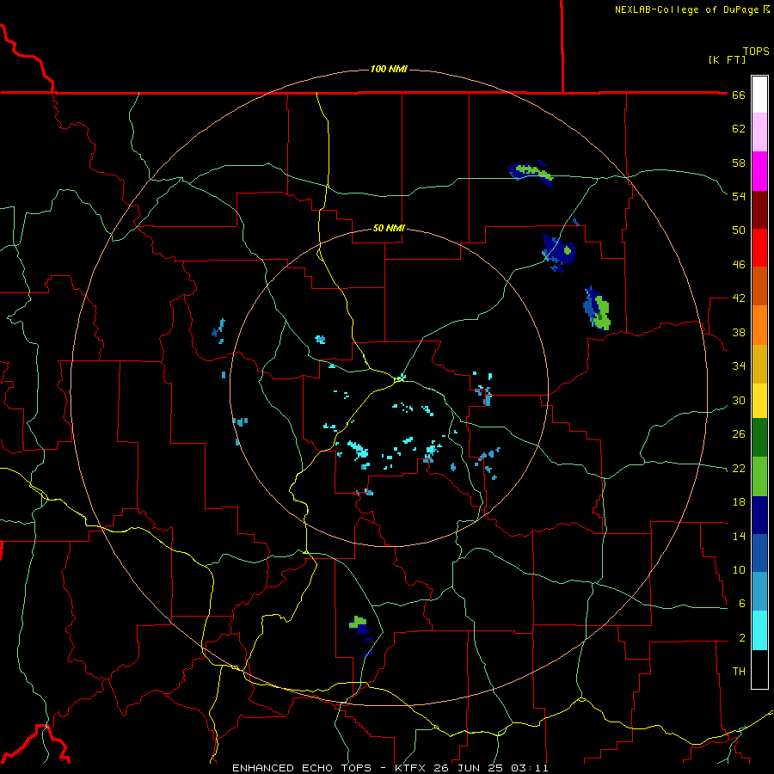This screenshot has height=774, width=774.
Task: Click the legend value 10
Action: [x=739, y=569]
